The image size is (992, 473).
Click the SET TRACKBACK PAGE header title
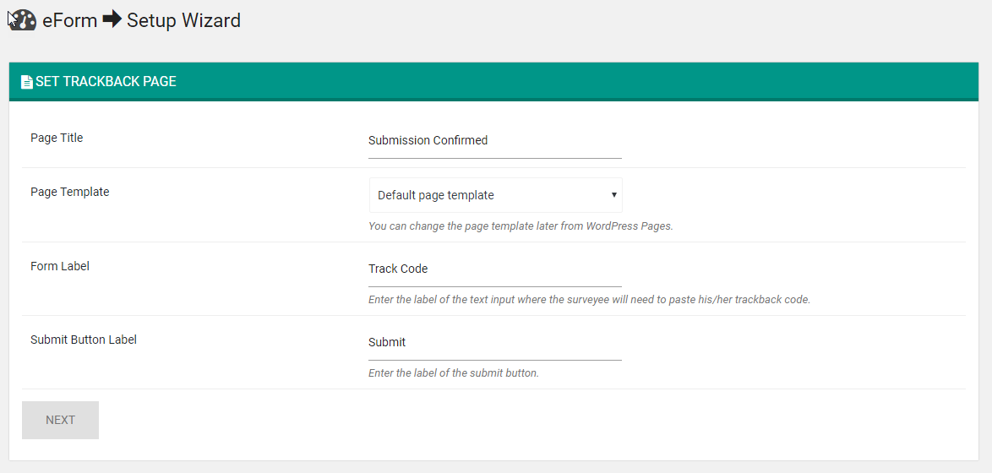[x=106, y=82]
